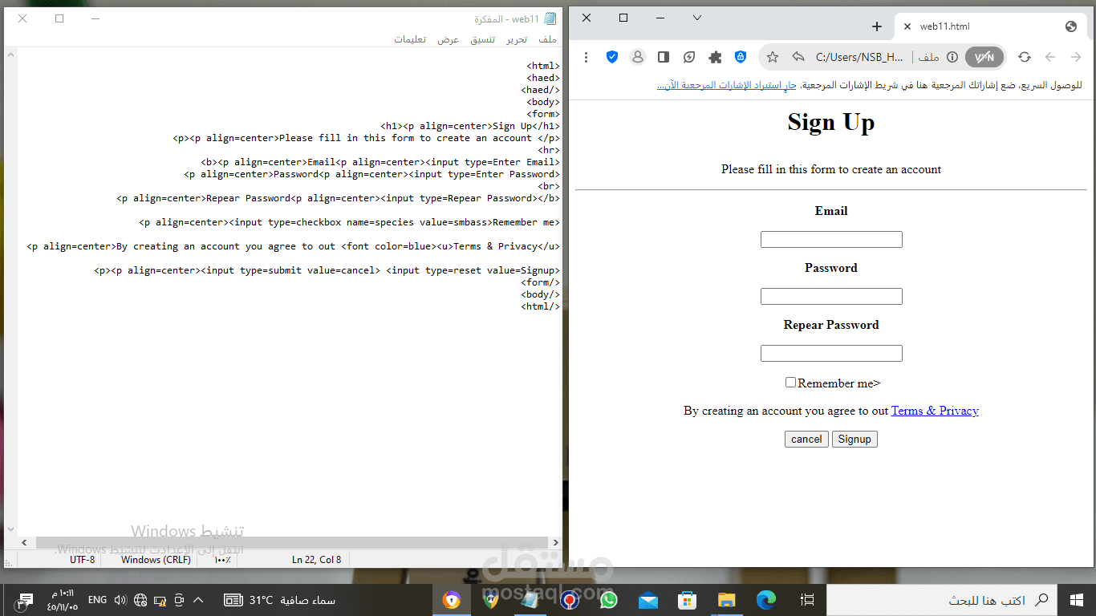This screenshot has height=616, width=1096.
Task: Click the Sign Up heading text
Action: (831, 123)
